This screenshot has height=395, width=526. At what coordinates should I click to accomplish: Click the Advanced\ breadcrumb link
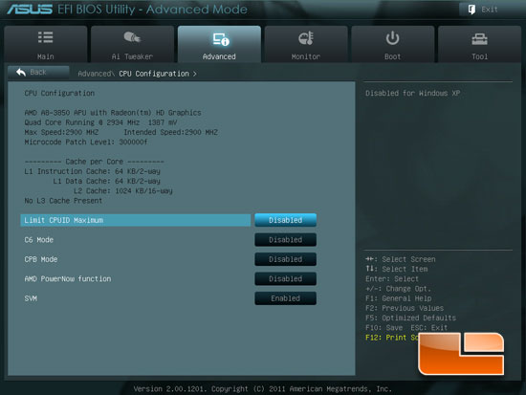click(x=97, y=74)
